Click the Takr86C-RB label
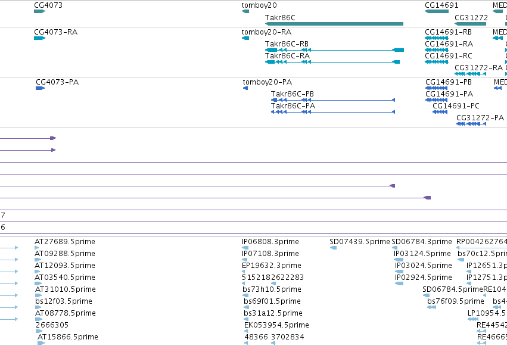This screenshot has height=346, width=507. coord(287,44)
